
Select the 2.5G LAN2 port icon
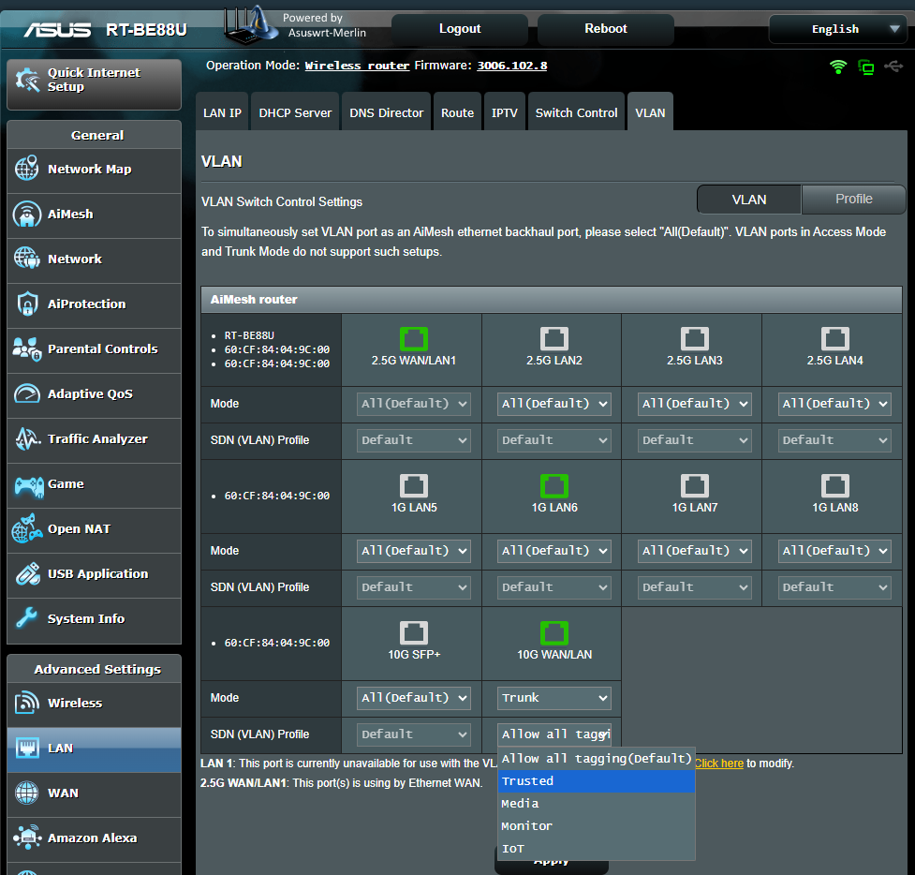pos(553,338)
